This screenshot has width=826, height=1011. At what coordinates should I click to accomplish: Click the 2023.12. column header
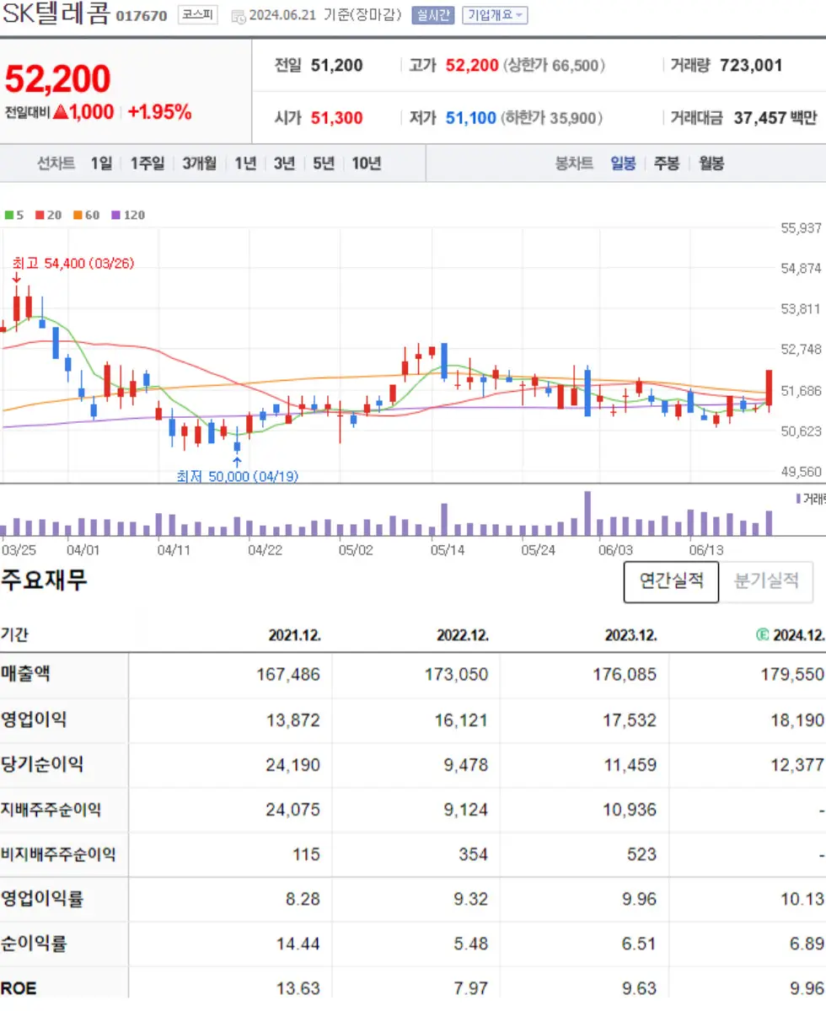coord(630,635)
